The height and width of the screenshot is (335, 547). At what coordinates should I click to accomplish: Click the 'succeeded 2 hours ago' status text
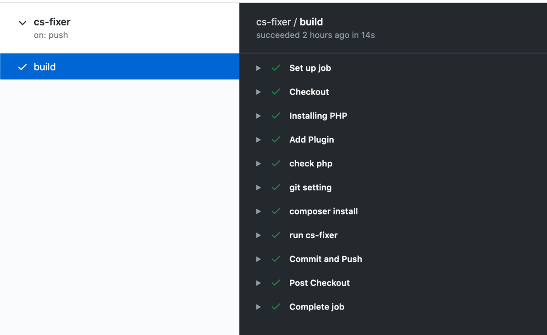coord(315,35)
